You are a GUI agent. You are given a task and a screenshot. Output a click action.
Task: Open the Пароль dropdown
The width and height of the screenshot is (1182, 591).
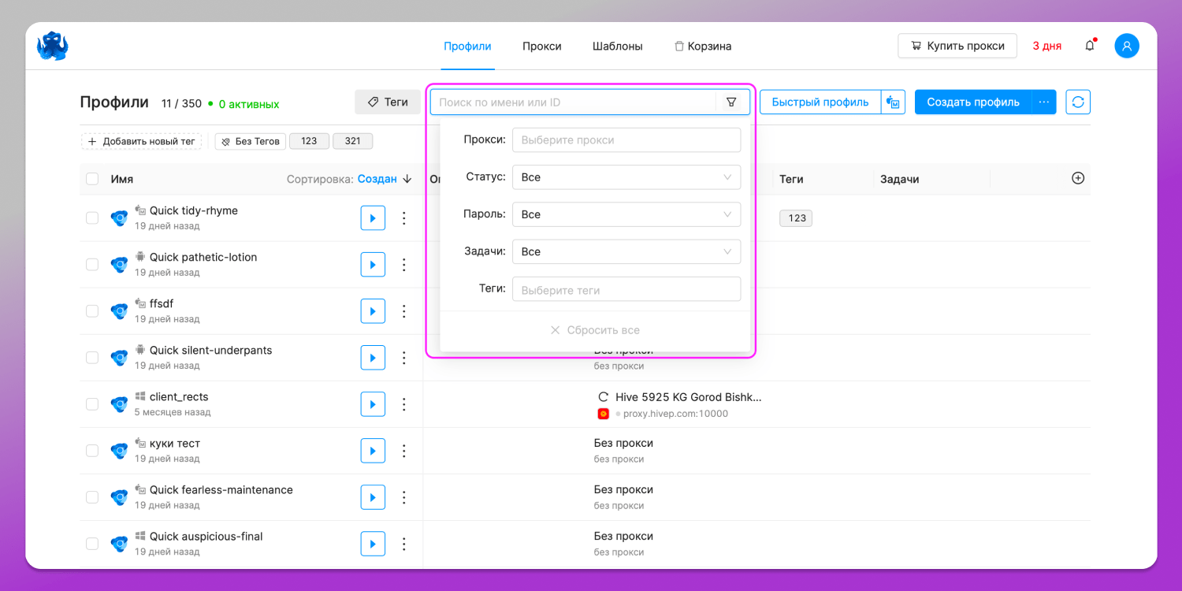(x=626, y=214)
